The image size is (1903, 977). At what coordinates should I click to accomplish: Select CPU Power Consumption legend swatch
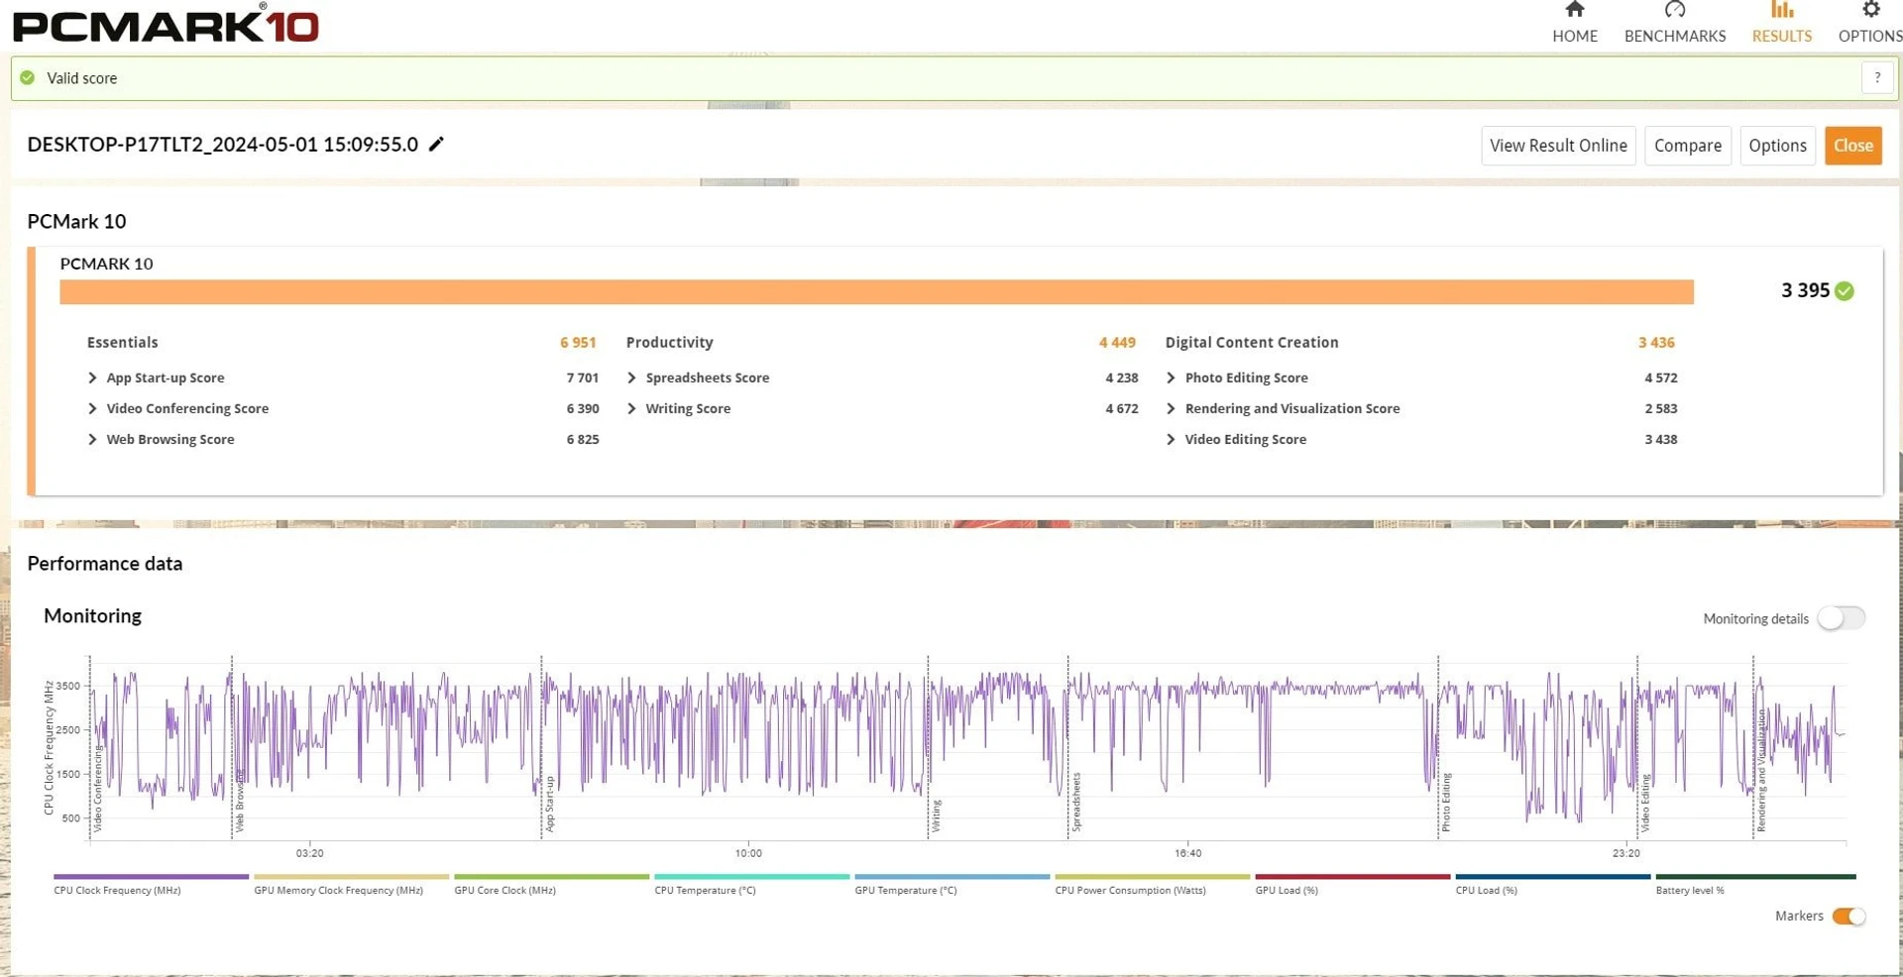(x=1152, y=877)
